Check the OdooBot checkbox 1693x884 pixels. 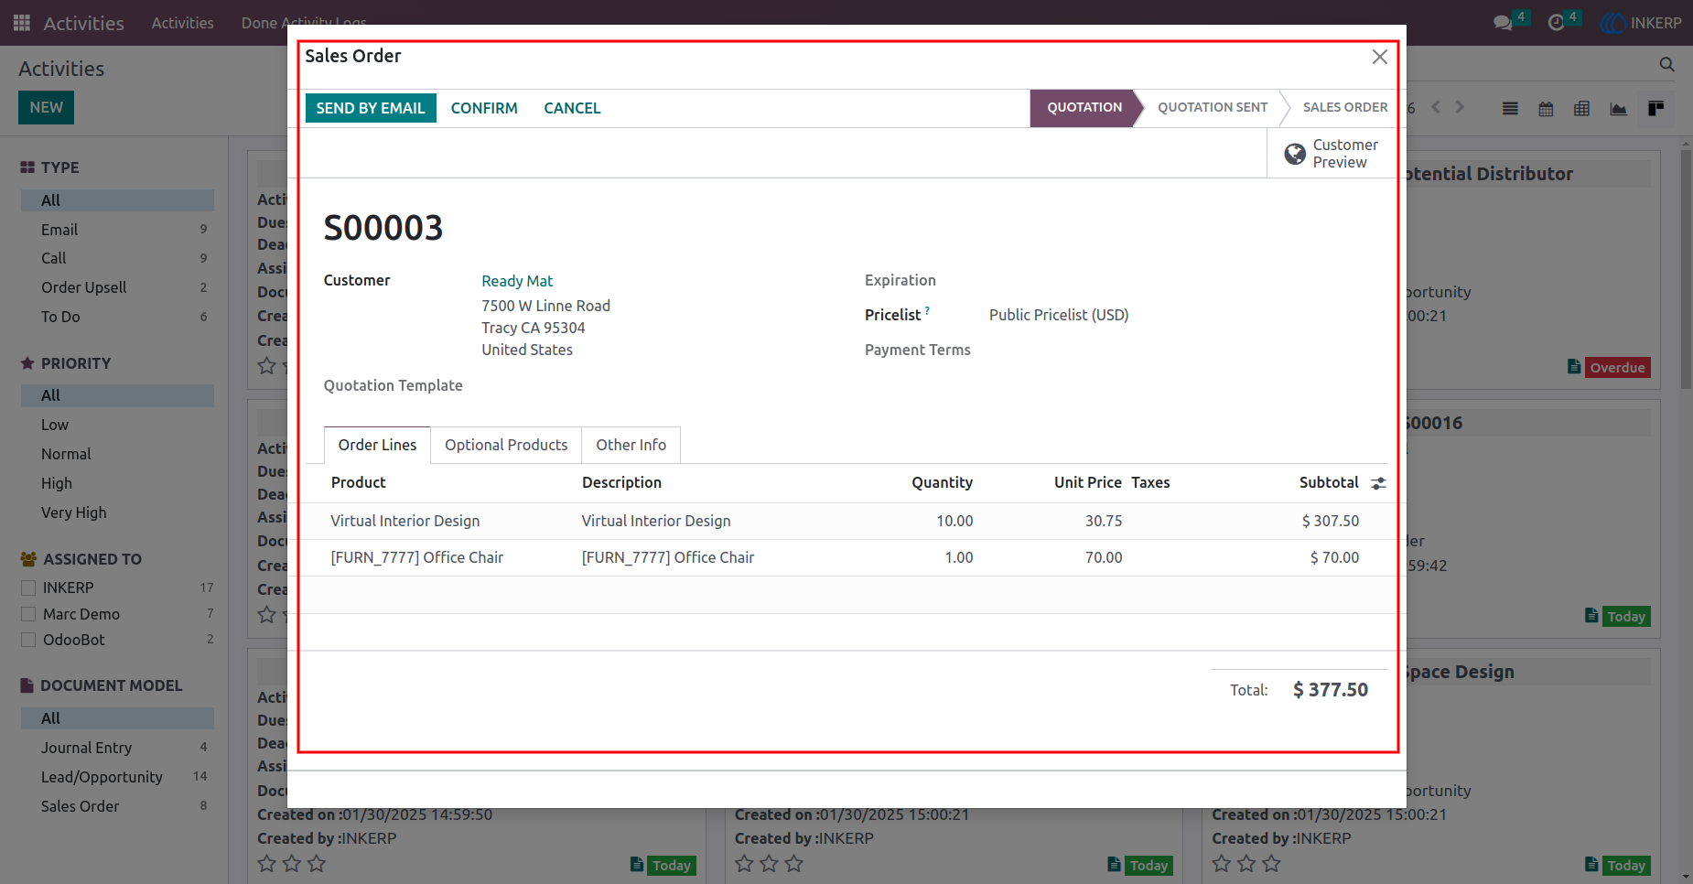pyautogui.click(x=28, y=640)
